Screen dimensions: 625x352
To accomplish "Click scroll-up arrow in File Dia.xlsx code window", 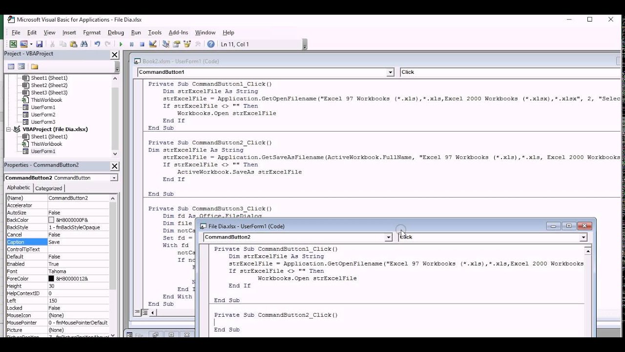I will 588,251.
